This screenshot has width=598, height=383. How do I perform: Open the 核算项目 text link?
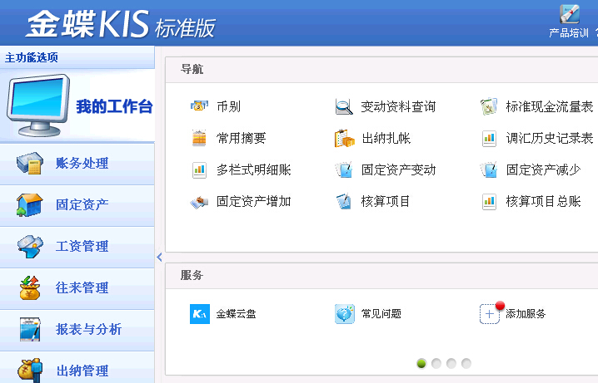pos(385,201)
